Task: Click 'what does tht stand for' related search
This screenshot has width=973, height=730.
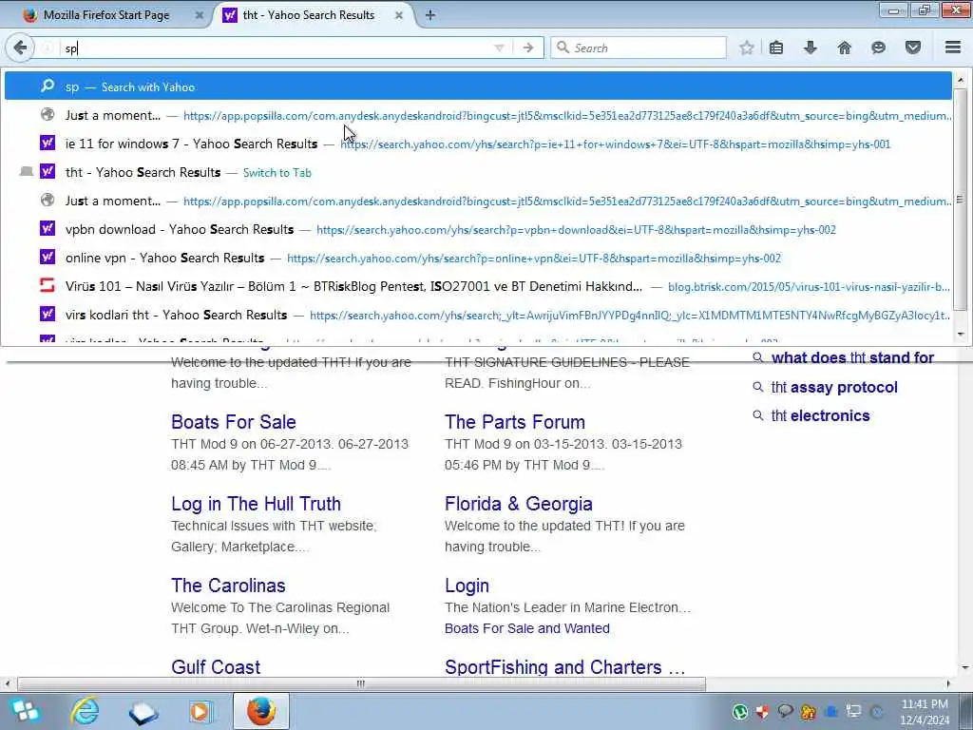Action: [x=852, y=358]
